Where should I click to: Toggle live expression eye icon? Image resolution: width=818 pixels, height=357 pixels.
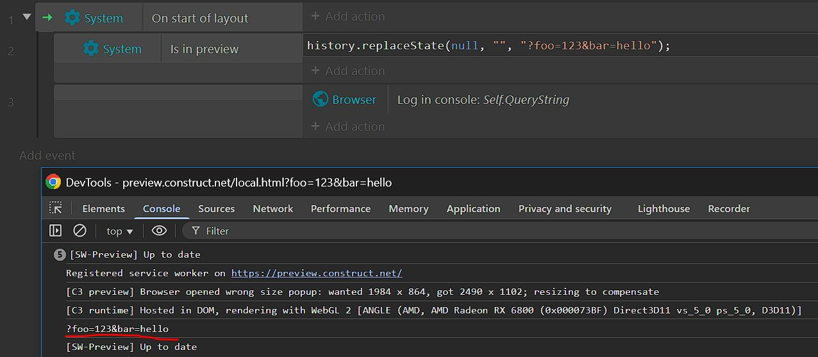pyautogui.click(x=159, y=231)
